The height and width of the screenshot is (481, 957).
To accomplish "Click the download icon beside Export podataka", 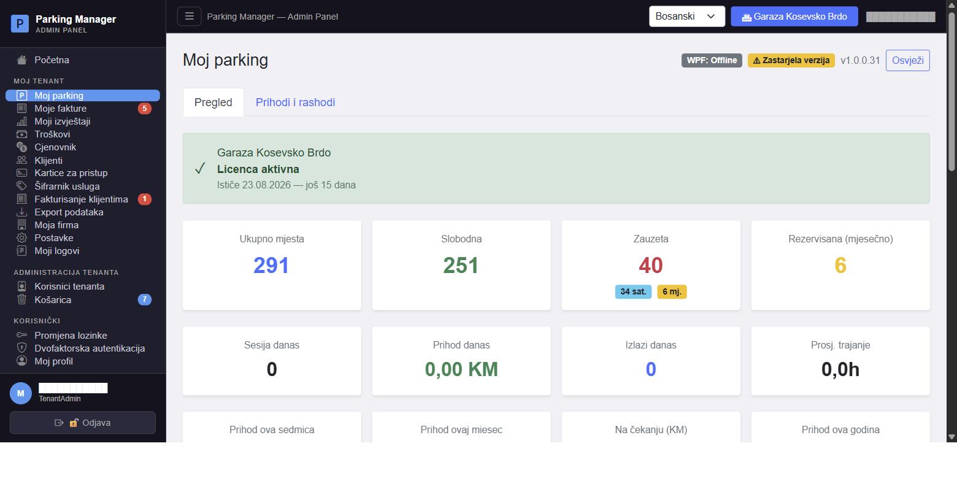I will [22, 212].
